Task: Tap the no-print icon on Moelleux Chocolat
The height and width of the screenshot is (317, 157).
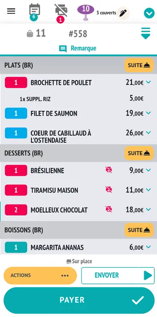Action: tap(109, 209)
